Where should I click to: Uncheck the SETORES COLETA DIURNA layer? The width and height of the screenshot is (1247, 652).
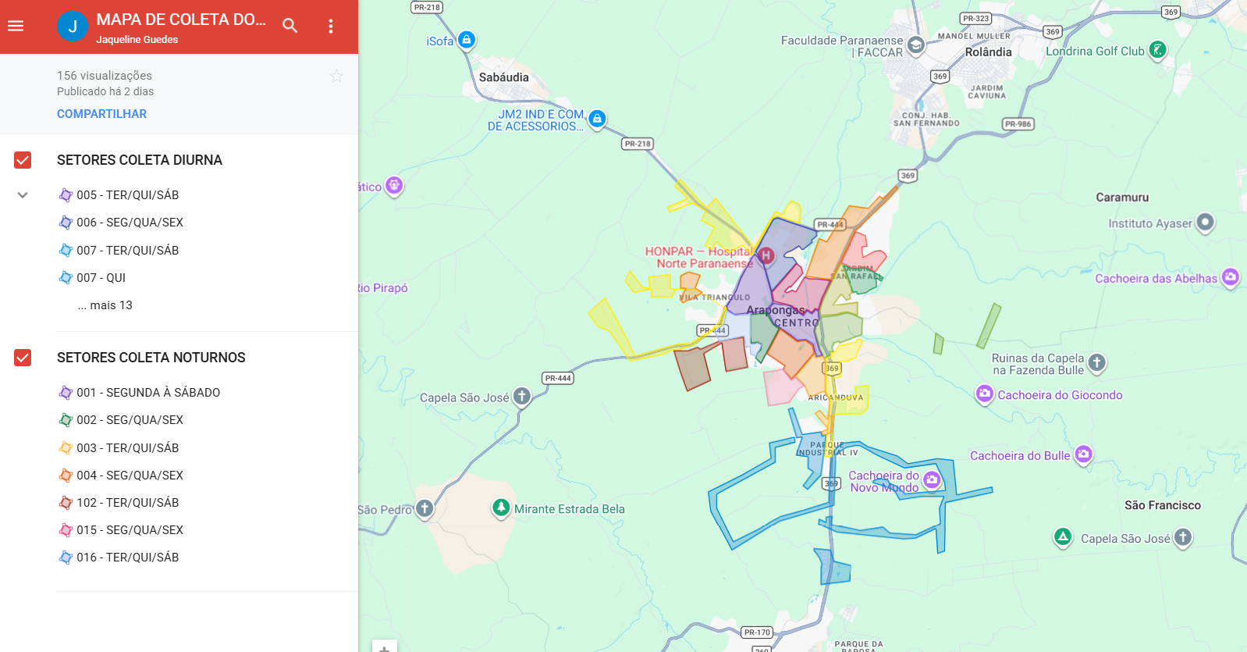pyautogui.click(x=23, y=160)
